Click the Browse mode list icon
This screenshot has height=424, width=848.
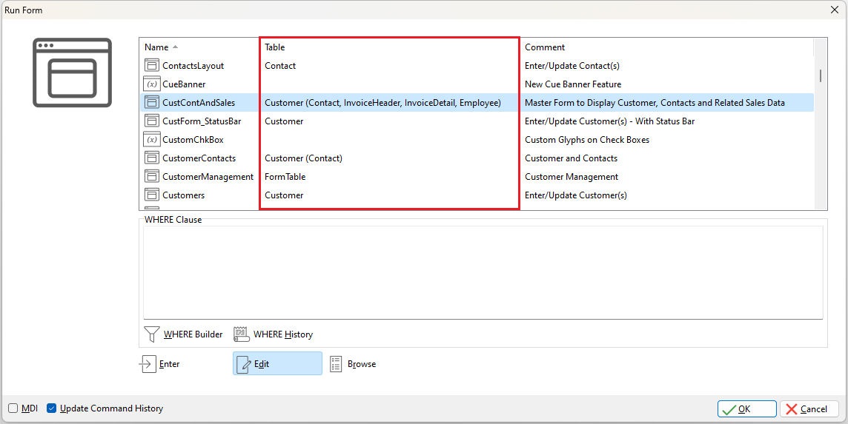click(x=336, y=364)
